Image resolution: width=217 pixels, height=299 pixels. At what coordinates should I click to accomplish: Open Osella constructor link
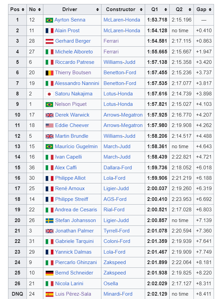[111, 284]
